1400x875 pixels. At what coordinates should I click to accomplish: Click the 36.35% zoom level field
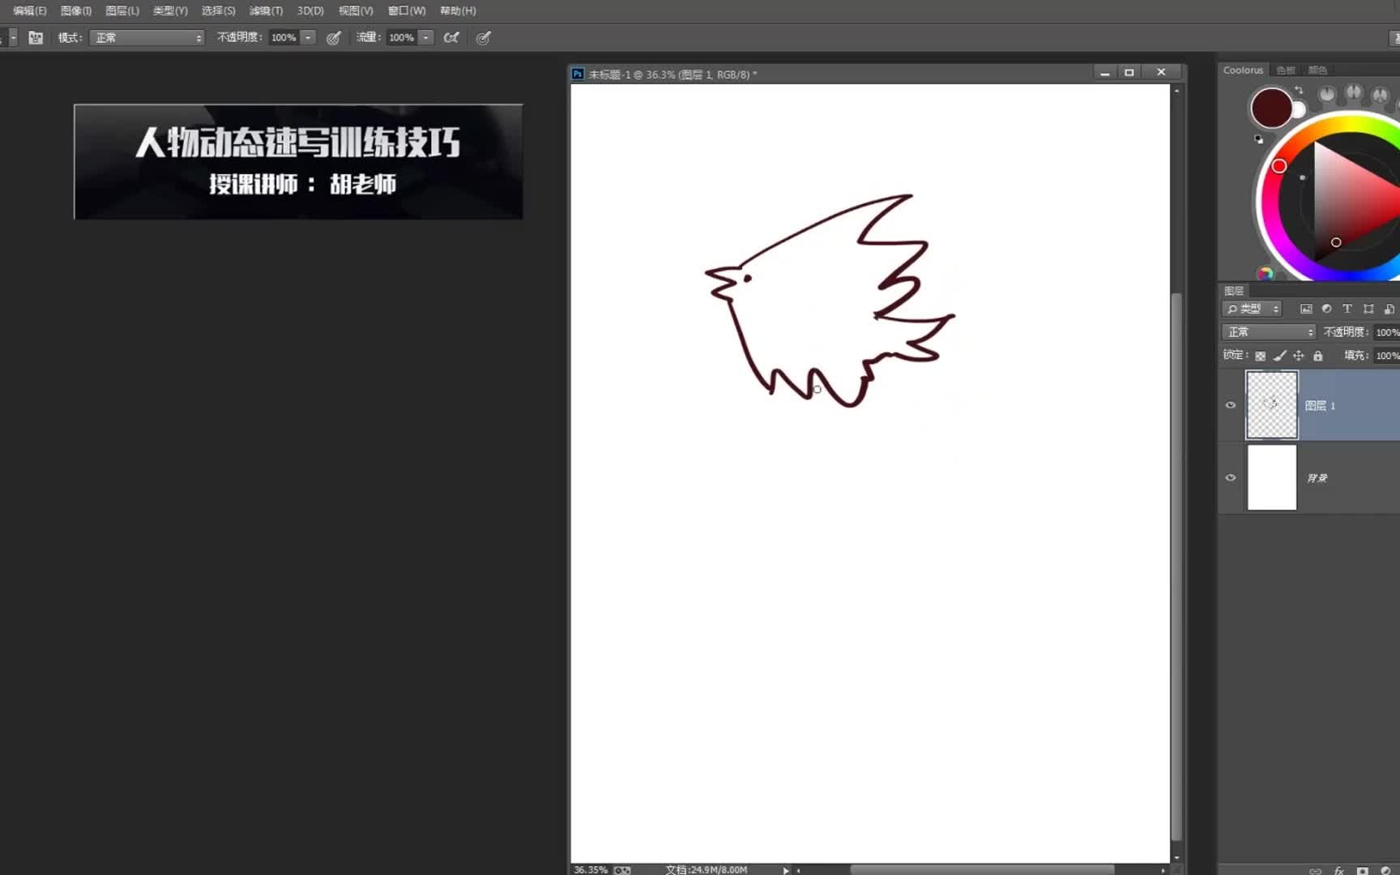[591, 869]
